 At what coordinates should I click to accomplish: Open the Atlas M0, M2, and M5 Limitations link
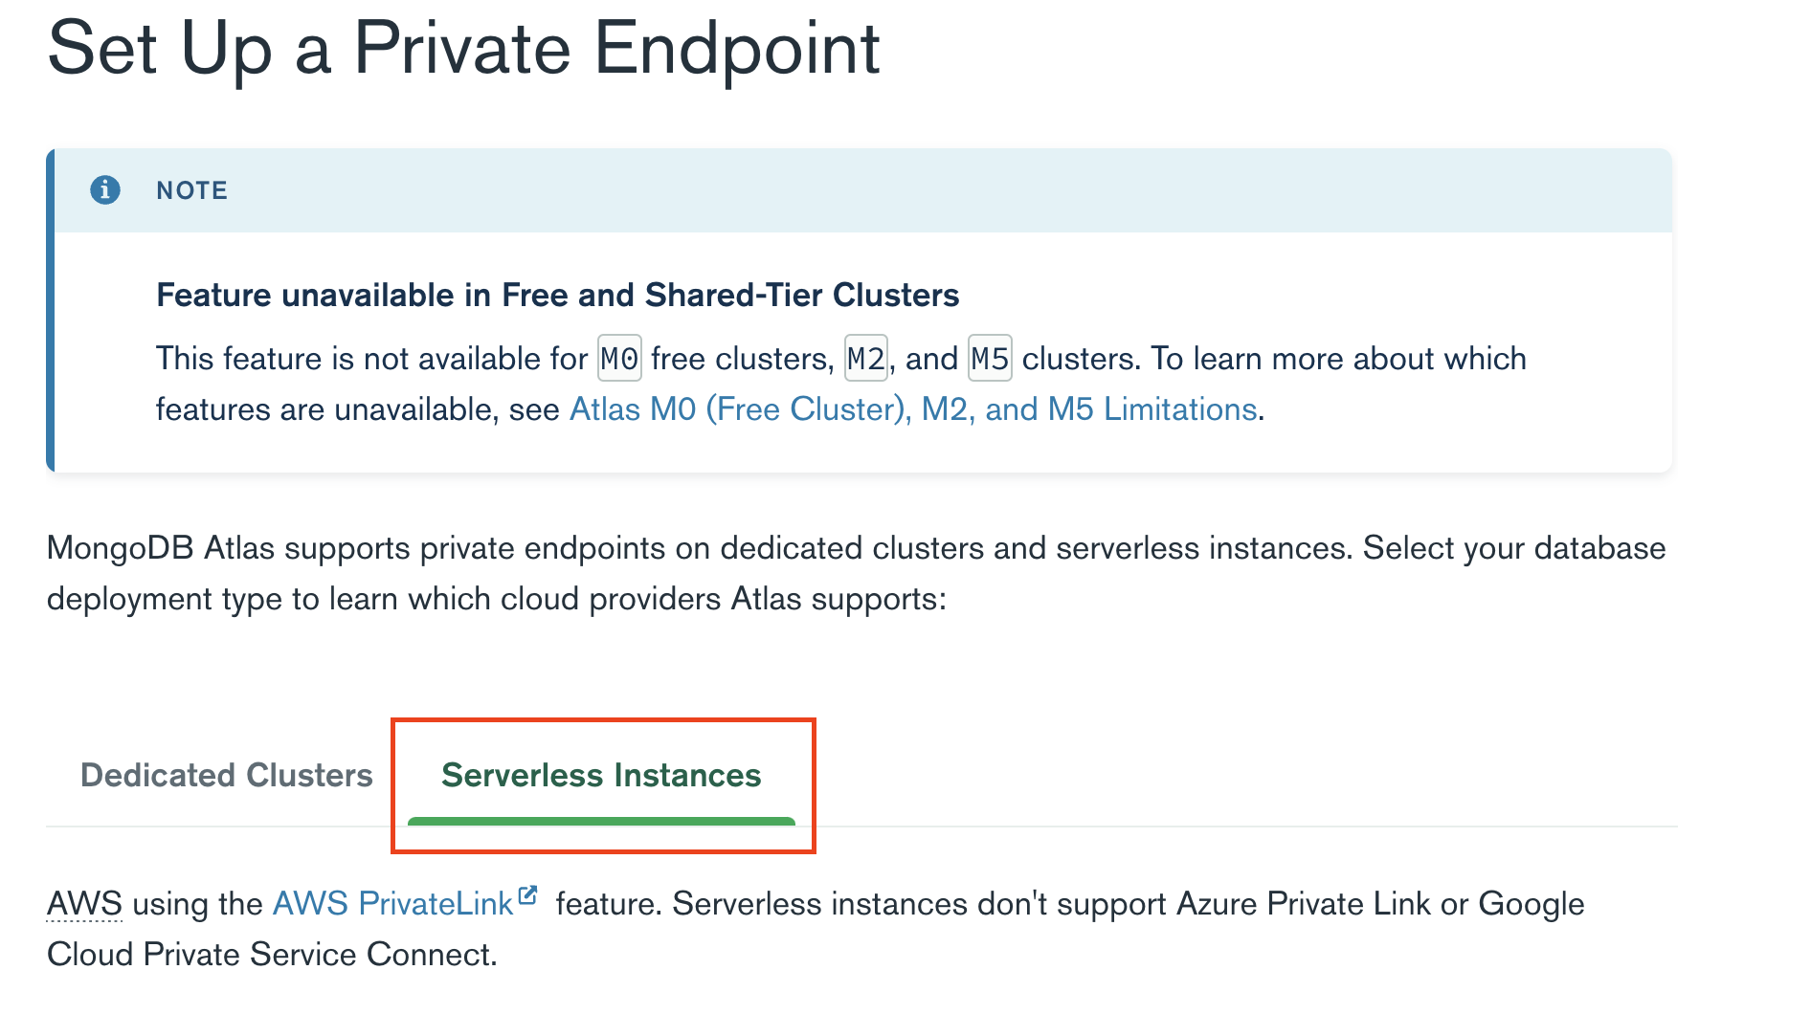[x=912, y=409]
